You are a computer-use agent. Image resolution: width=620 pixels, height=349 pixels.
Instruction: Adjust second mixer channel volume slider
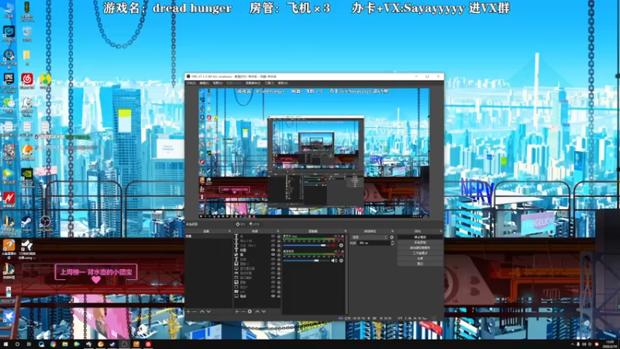click(306, 261)
